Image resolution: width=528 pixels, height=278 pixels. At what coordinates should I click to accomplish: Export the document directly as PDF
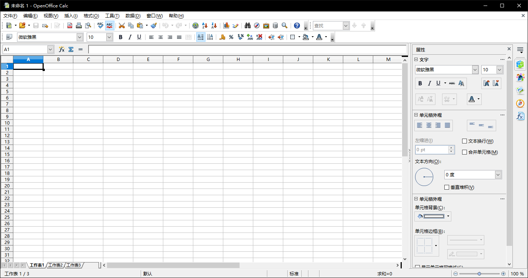[70, 26]
